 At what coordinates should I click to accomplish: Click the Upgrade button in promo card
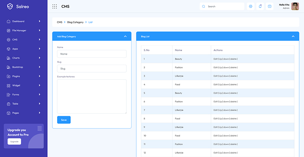[14, 141]
